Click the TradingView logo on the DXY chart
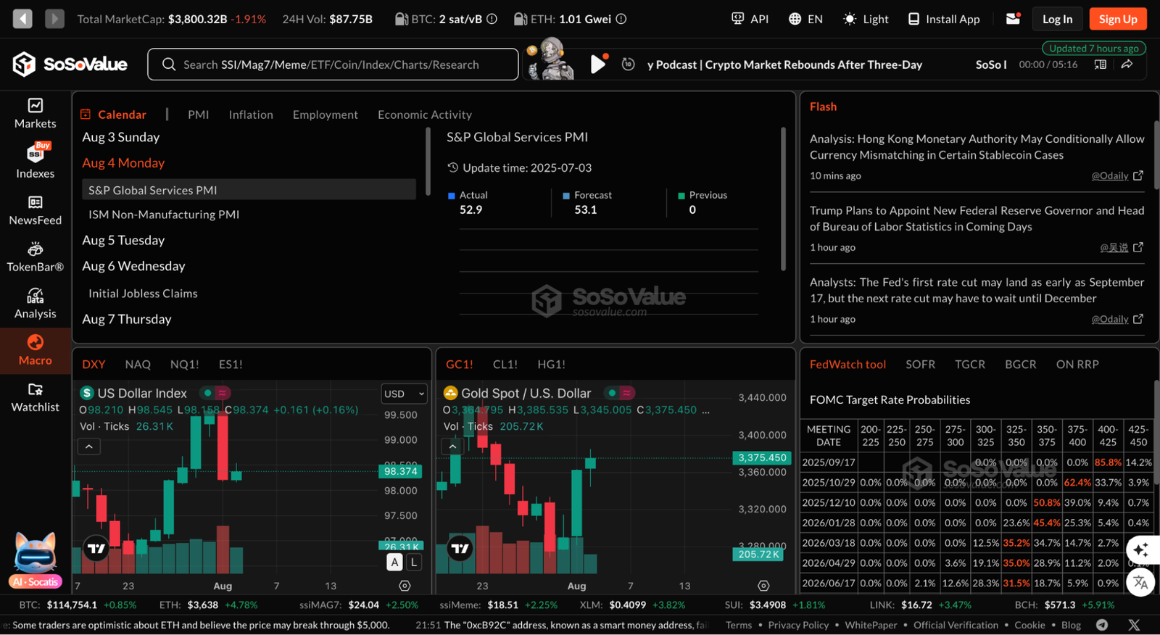The image size is (1160, 635). 96,548
